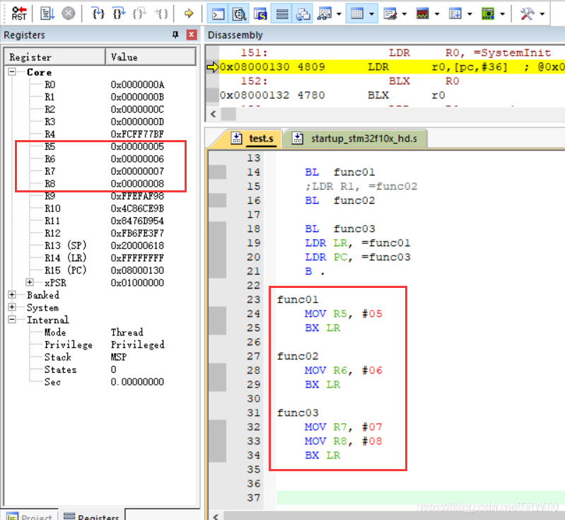The width and height of the screenshot is (565, 520).
Task: Open the System Viewer windows icon
Action: (x=488, y=13)
